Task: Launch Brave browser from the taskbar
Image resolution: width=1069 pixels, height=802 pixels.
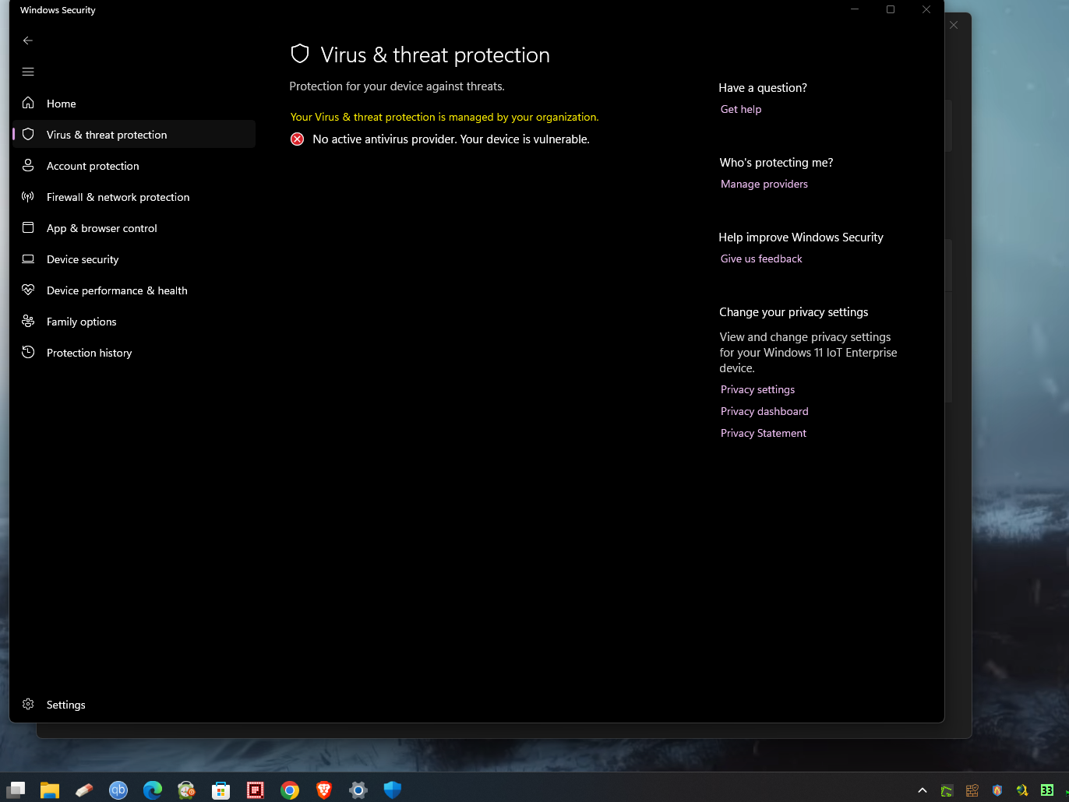Action: [x=324, y=790]
